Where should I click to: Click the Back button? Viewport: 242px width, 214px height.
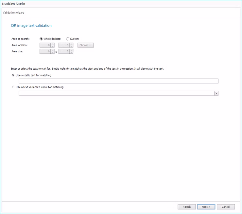pyautogui.click(x=187, y=207)
